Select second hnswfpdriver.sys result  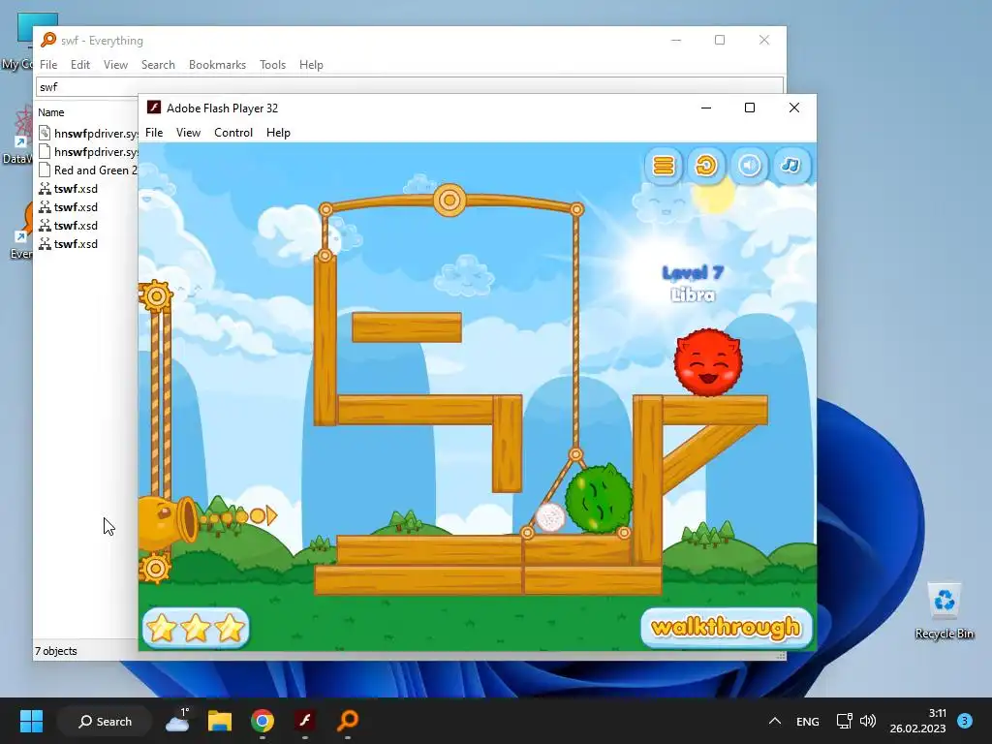coord(87,152)
